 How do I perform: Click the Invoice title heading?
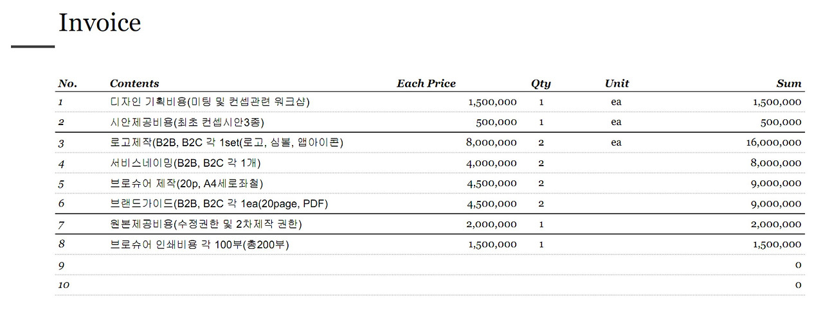(x=100, y=22)
